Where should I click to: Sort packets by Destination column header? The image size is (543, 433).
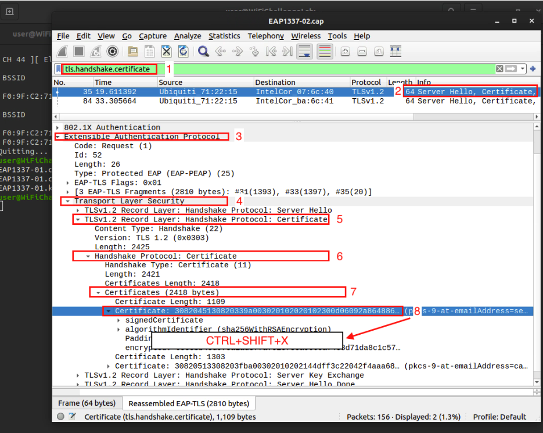[301, 82]
